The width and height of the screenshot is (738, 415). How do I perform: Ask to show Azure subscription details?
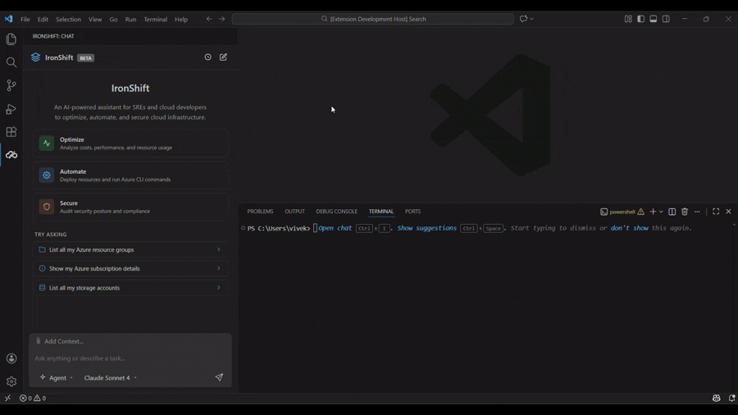point(131,269)
